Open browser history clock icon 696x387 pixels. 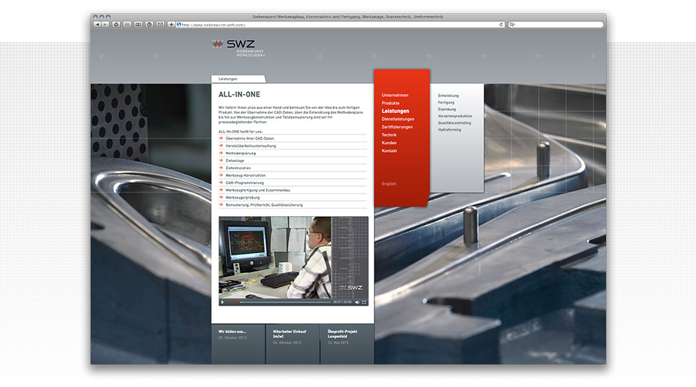149,24
